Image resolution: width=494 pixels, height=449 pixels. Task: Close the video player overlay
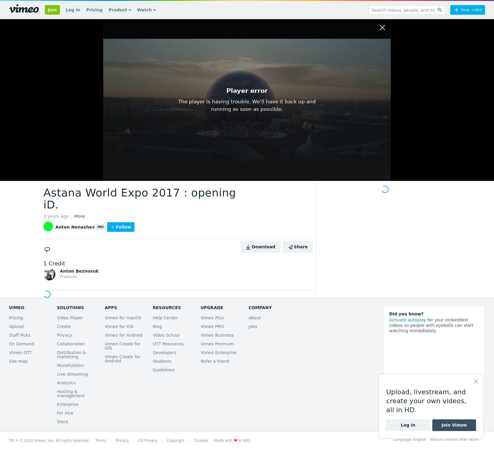[382, 28]
